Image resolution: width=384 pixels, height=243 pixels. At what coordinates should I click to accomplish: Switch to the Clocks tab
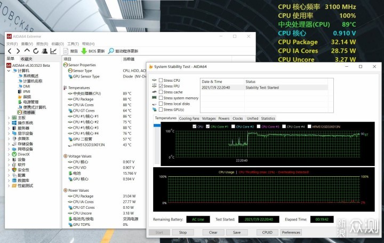tap(237, 118)
